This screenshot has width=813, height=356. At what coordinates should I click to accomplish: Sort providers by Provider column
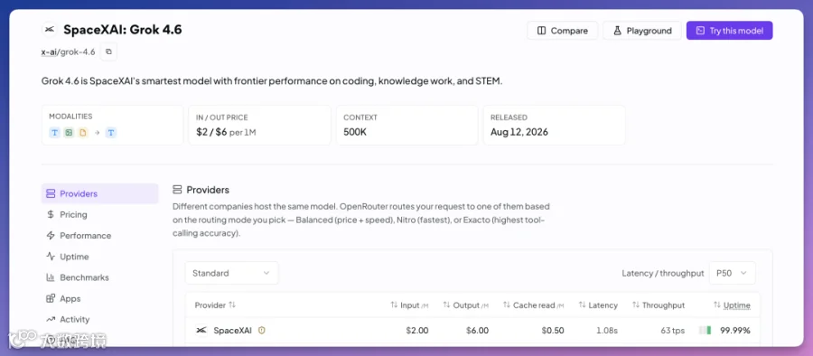tap(215, 305)
